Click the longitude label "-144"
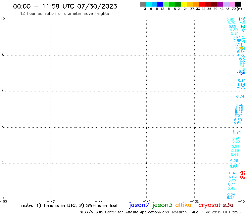245x215 pixels. tap(99, 201)
